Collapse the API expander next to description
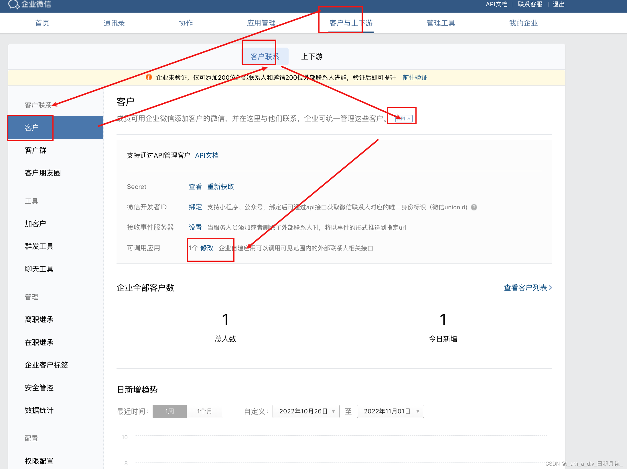 click(404, 118)
